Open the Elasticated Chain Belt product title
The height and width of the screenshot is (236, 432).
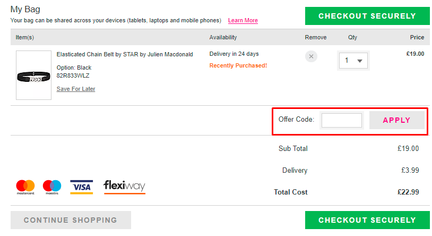pos(125,54)
